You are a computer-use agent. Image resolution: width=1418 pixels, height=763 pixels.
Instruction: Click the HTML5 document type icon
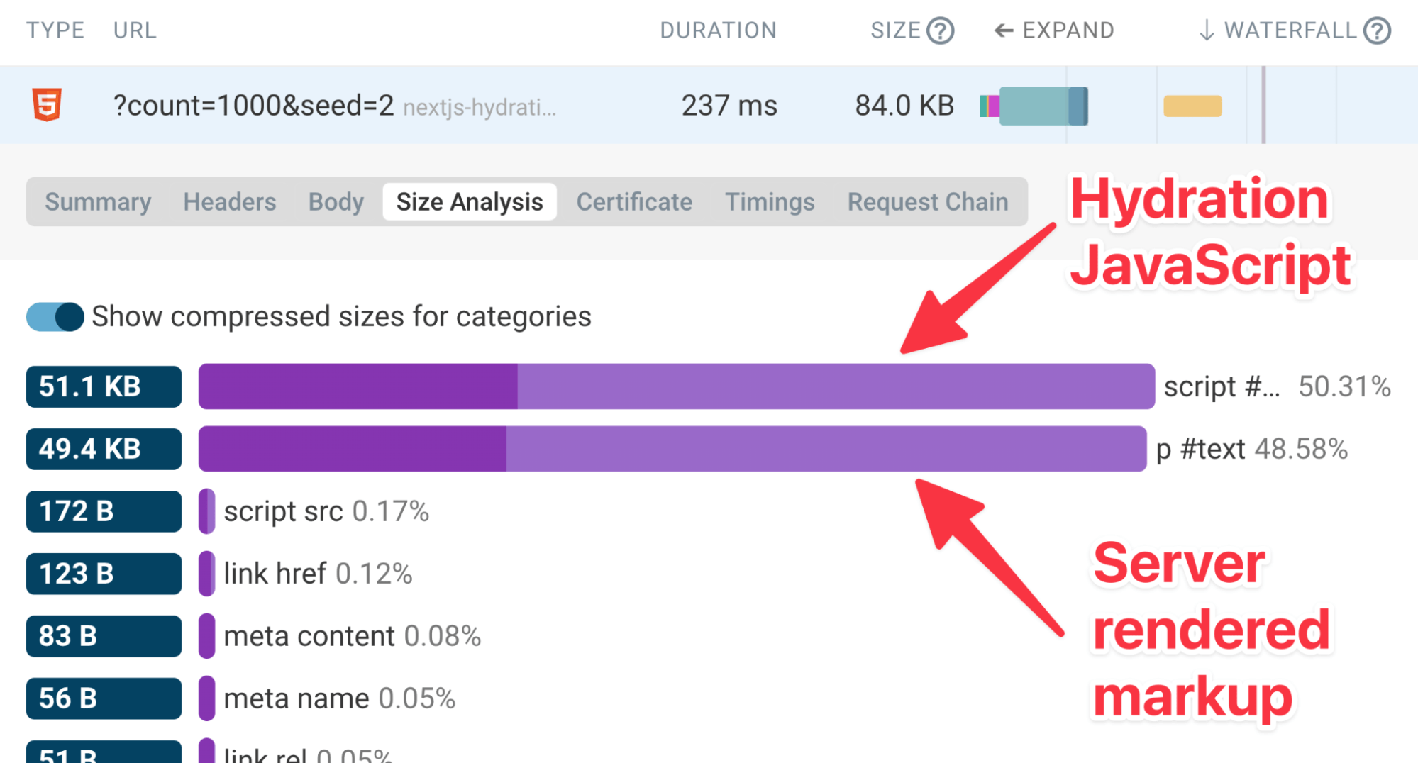coord(46,105)
